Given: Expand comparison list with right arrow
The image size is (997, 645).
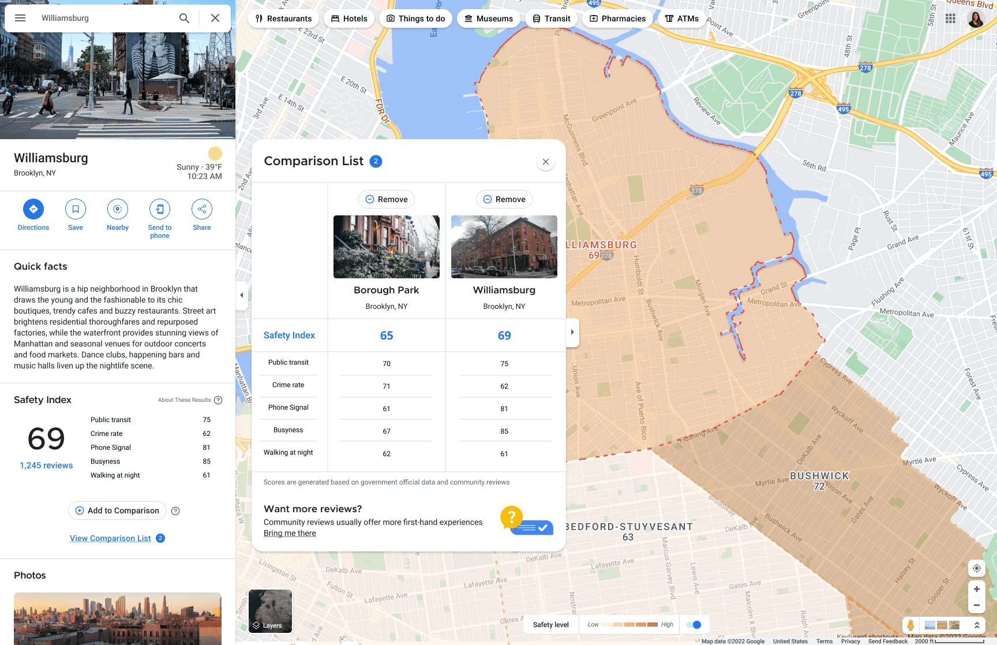Looking at the screenshot, I should (x=572, y=332).
